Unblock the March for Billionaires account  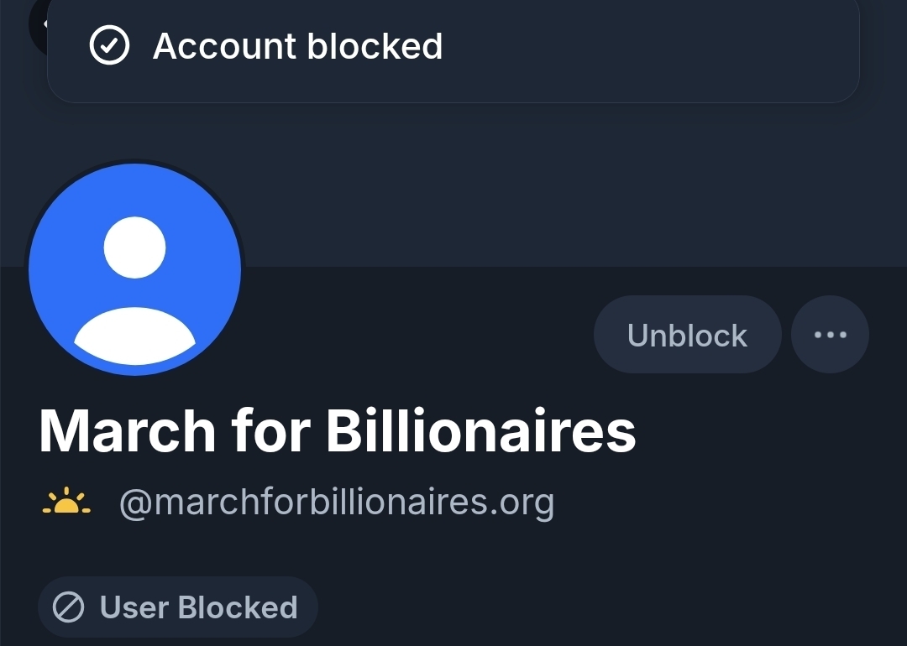tap(687, 335)
